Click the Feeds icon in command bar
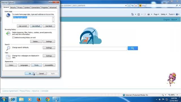This screenshot has width=181, height=102. click(139, 14)
